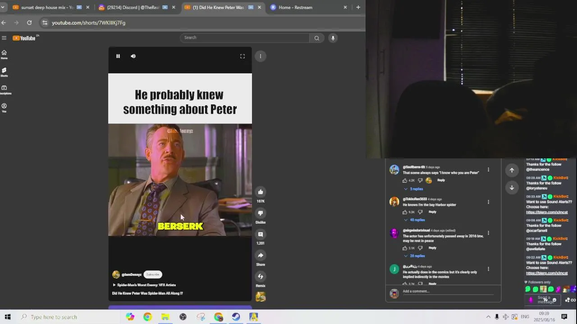The width and height of the screenshot is (577, 324).
Task: Open the sound thumbnail below Remix
Action: point(261,297)
